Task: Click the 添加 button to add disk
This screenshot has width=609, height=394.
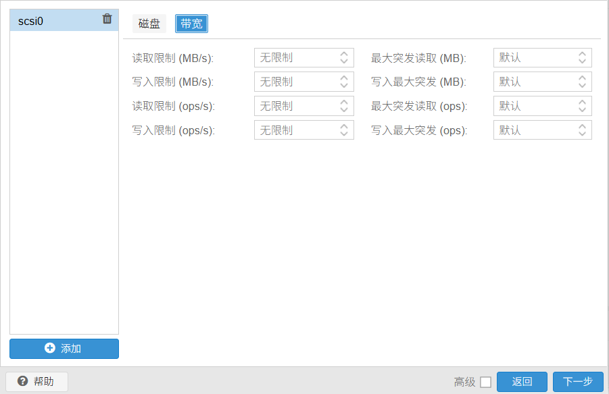Action: [x=64, y=349]
